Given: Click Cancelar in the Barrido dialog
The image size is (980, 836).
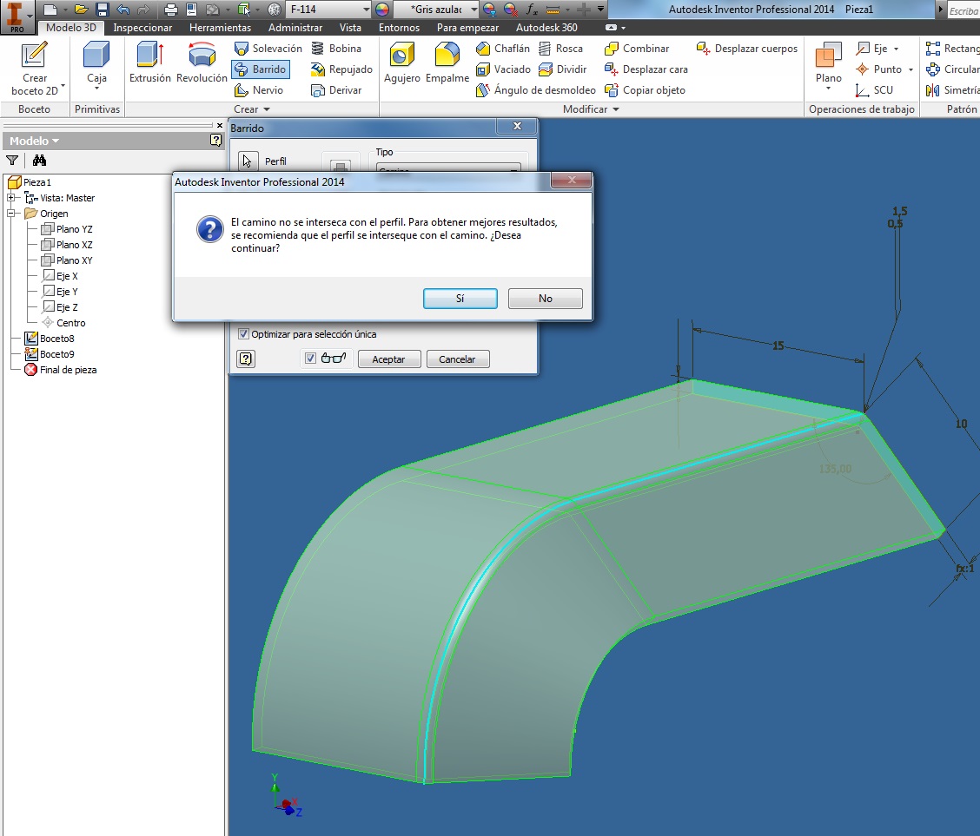Looking at the screenshot, I should point(458,359).
